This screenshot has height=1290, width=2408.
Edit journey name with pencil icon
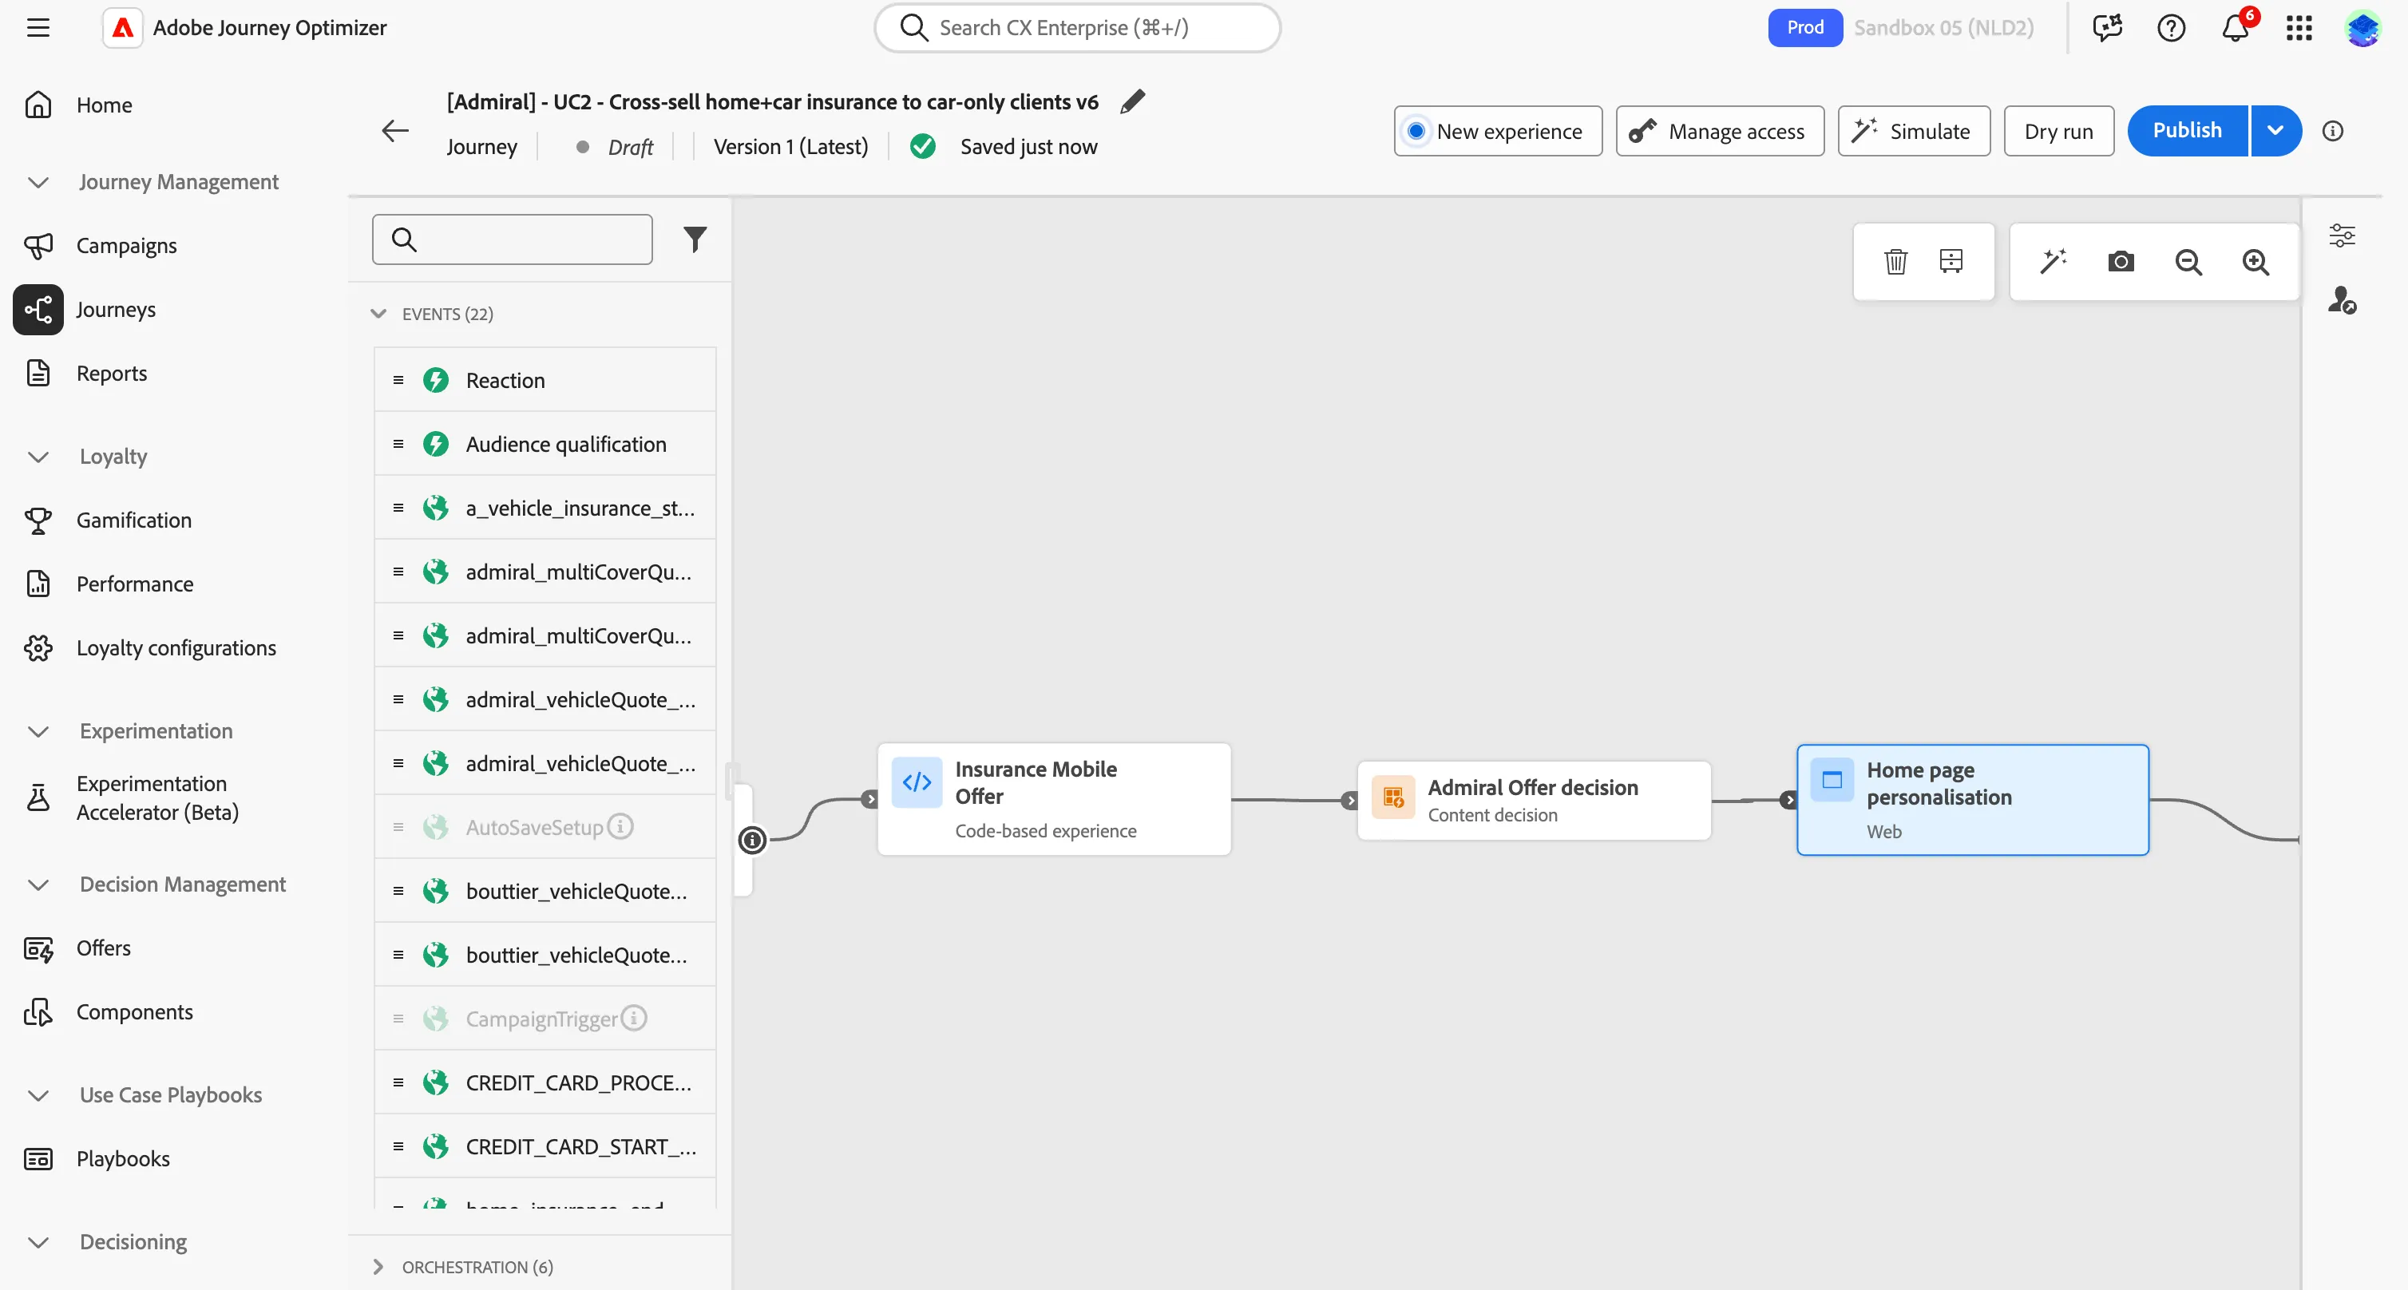pos(1132,101)
